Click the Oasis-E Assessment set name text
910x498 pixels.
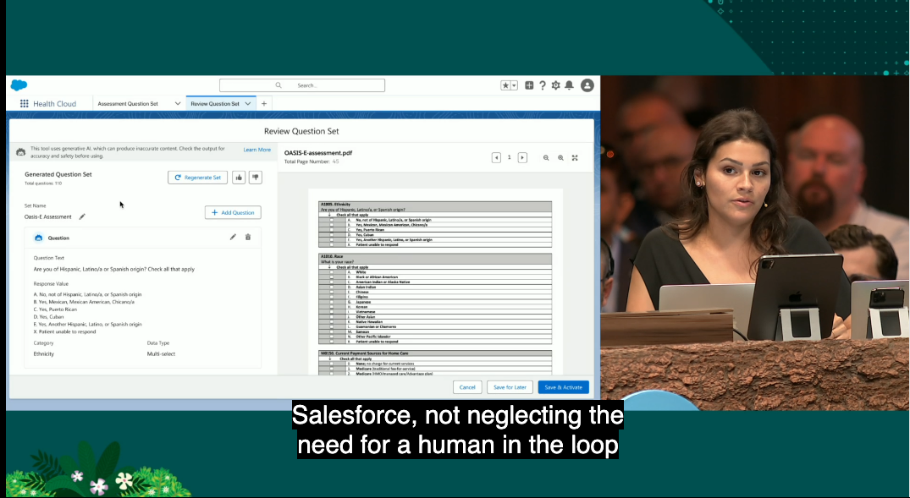(47, 216)
